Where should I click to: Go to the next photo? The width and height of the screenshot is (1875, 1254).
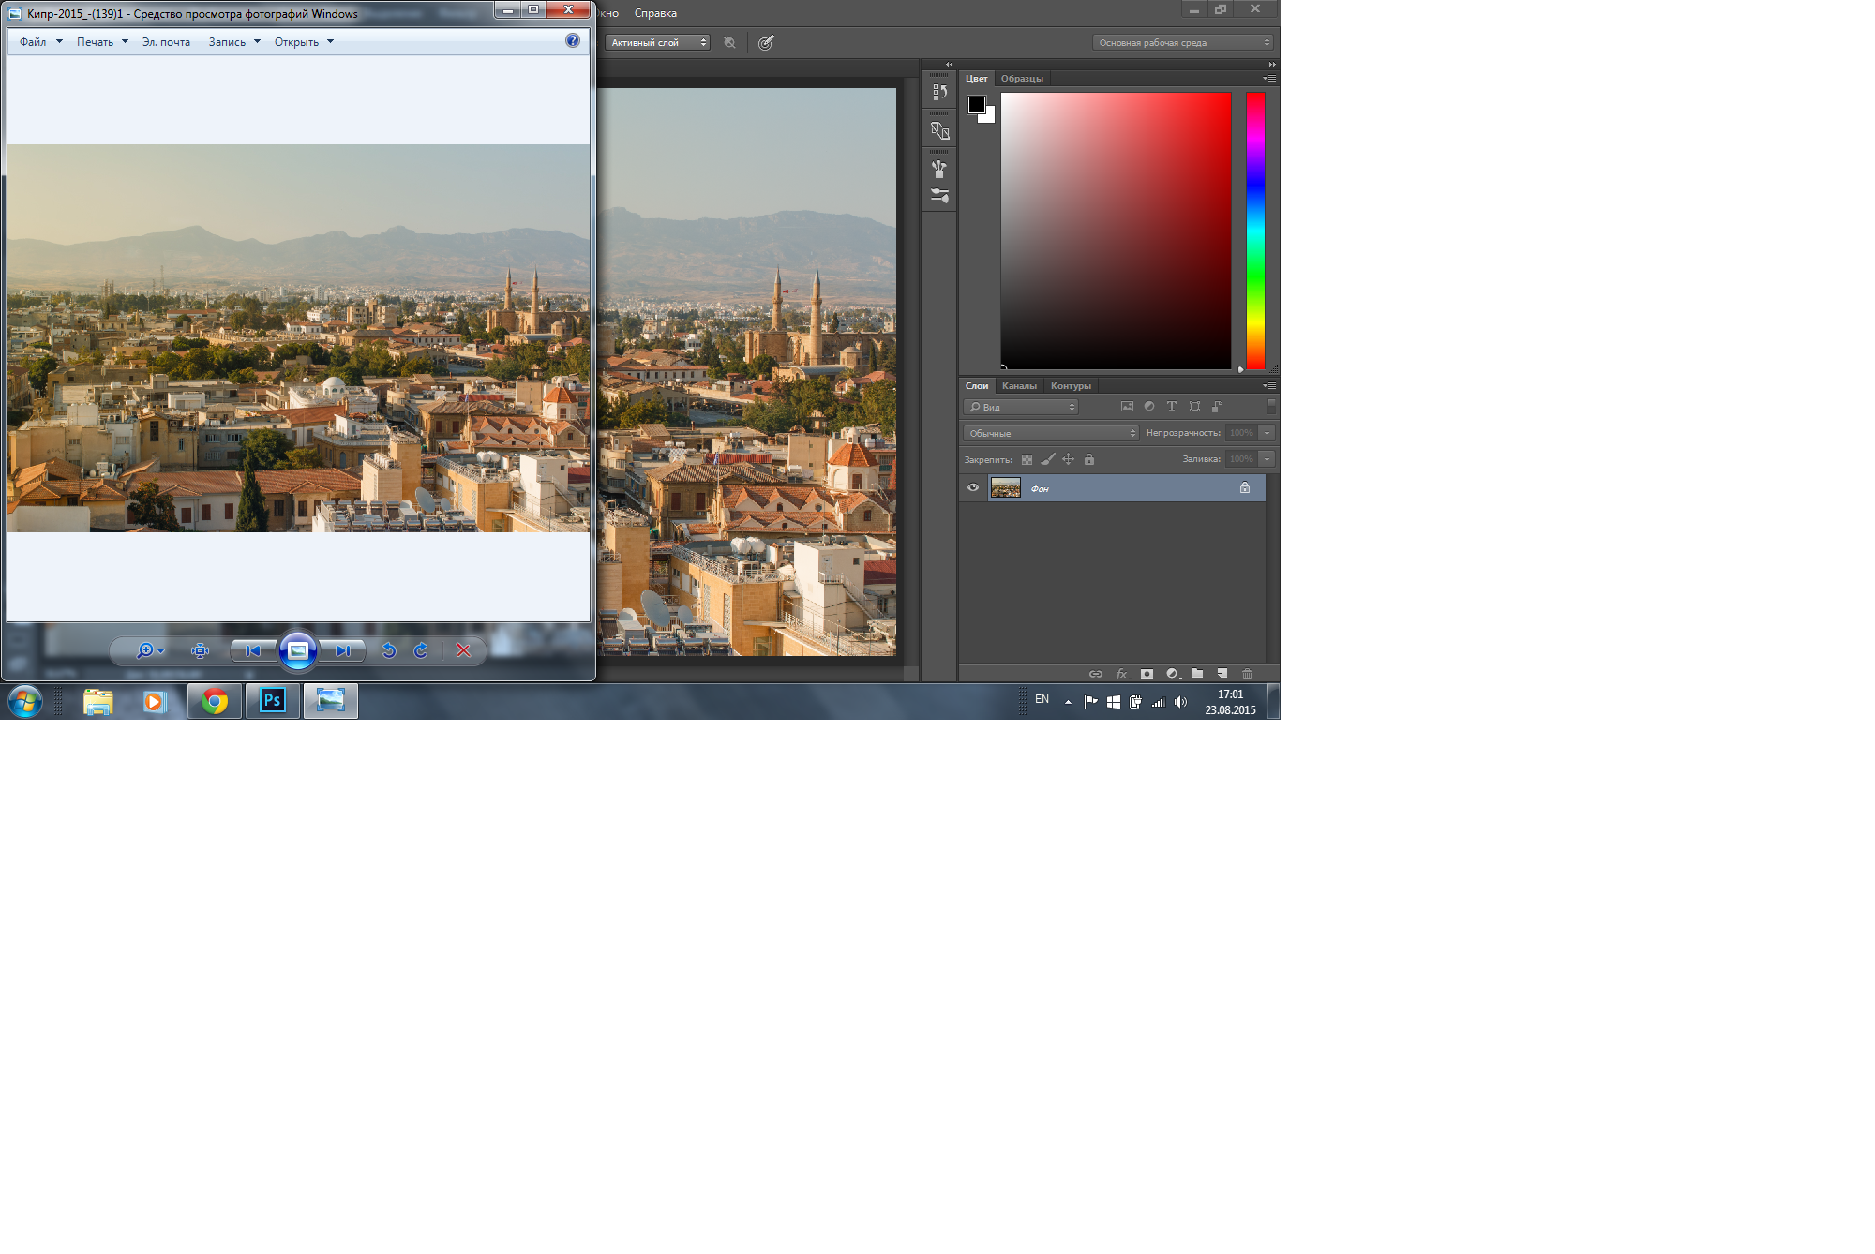tap(343, 650)
